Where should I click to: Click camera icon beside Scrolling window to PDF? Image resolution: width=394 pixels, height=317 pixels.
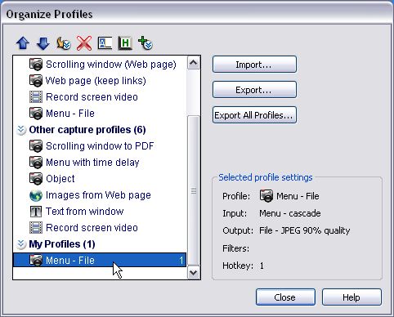(36, 146)
